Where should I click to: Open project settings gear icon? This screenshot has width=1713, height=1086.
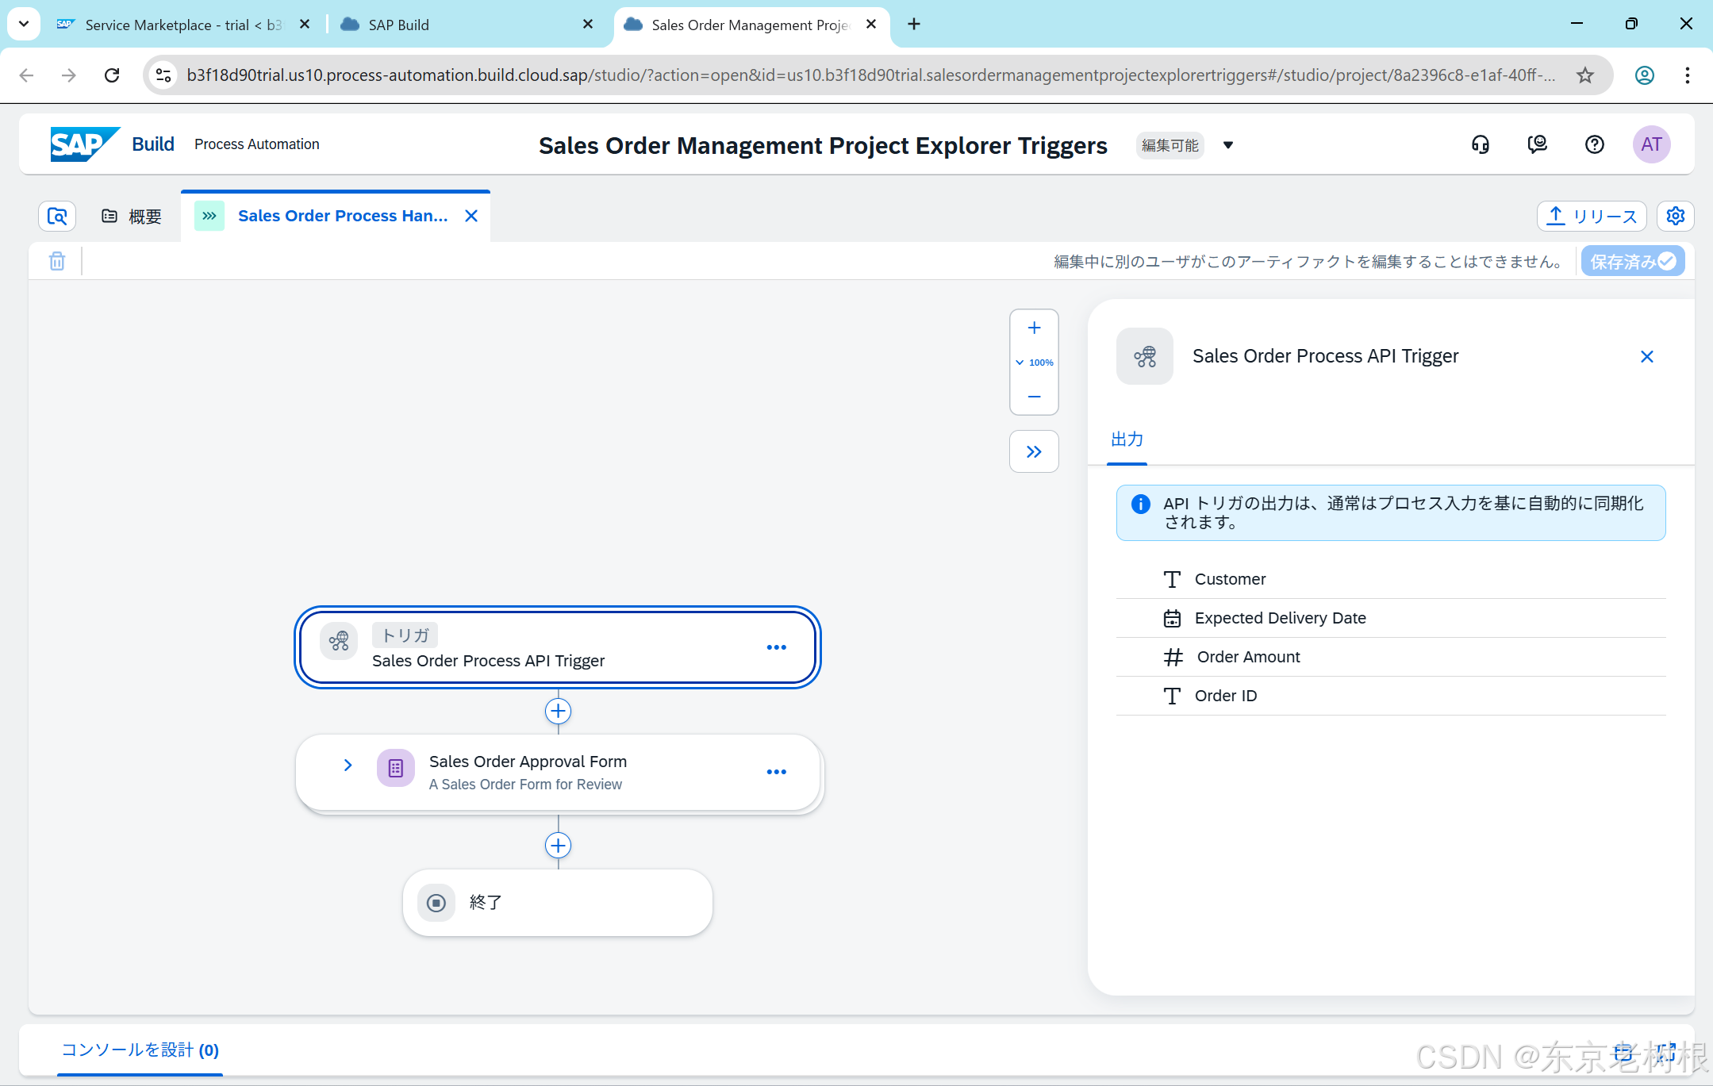pyautogui.click(x=1675, y=216)
